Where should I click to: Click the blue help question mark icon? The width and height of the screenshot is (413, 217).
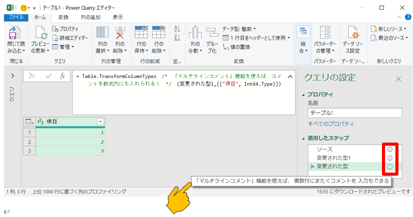coord(408,17)
